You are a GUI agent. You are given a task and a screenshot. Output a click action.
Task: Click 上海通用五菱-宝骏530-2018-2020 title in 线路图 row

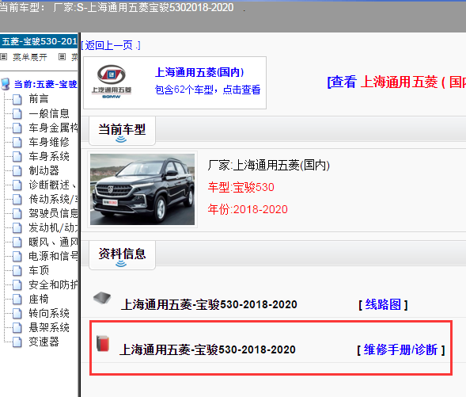(209, 305)
